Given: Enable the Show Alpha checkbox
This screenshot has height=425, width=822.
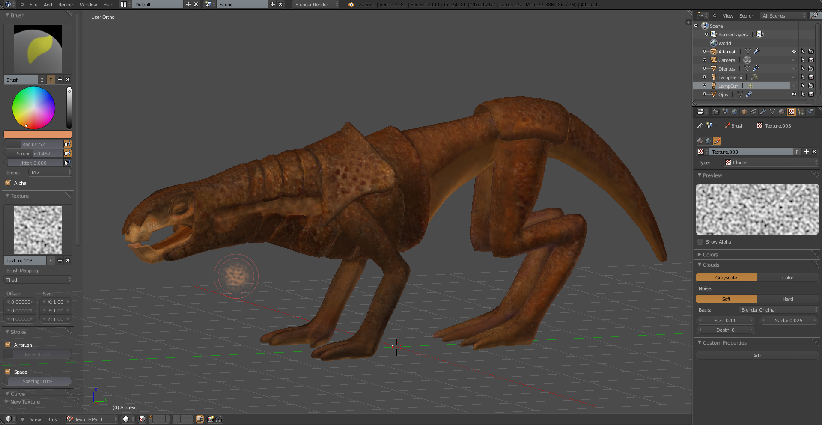Looking at the screenshot, I should tap(700, 242).
